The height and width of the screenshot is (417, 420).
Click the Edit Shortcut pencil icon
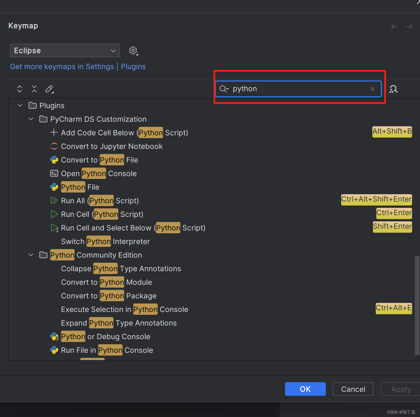click(x=49, y=89)
